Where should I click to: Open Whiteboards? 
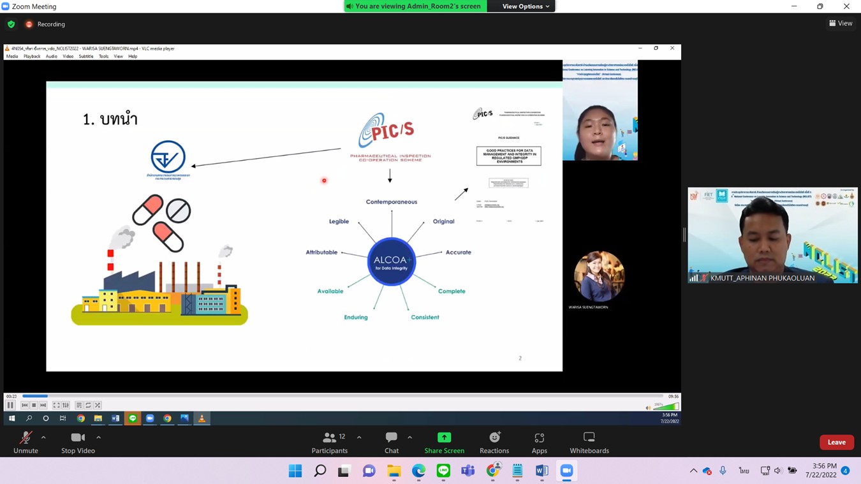point(589,443)
